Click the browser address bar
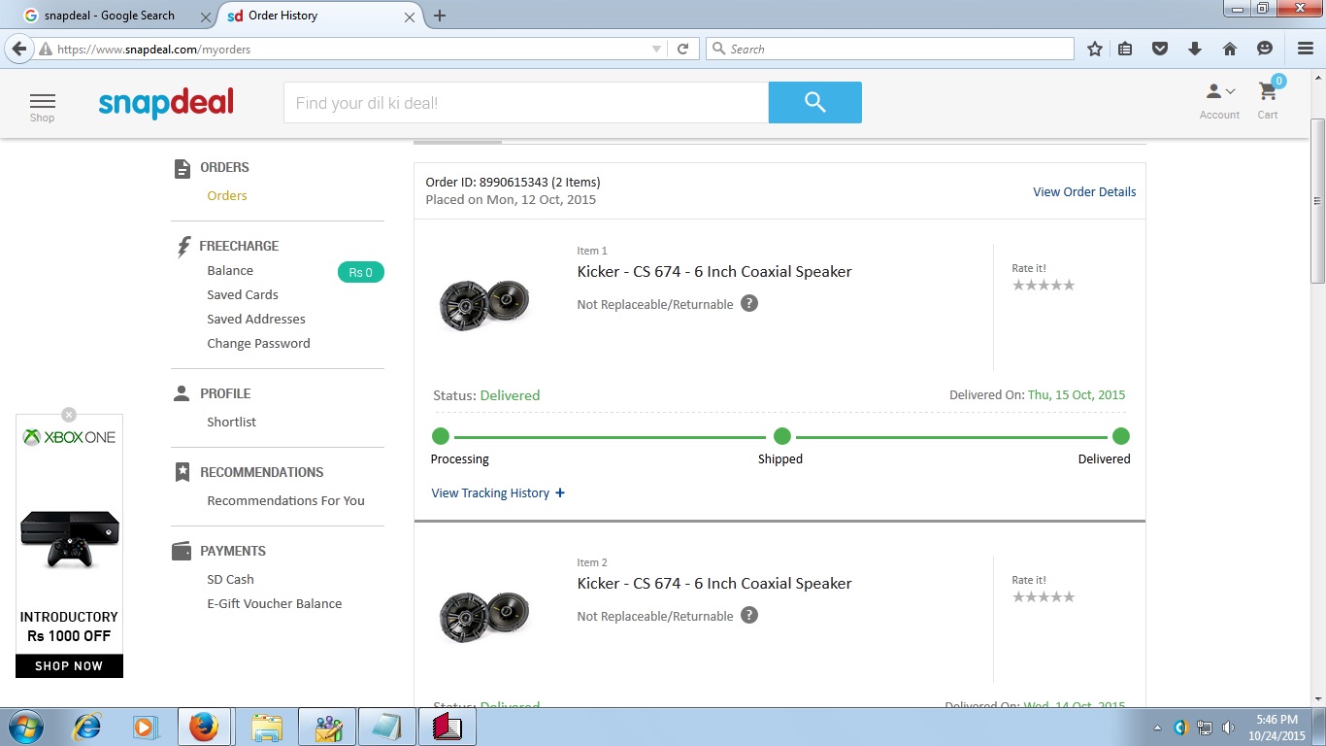The image size is (1326, 746). (x=349, y=49)
